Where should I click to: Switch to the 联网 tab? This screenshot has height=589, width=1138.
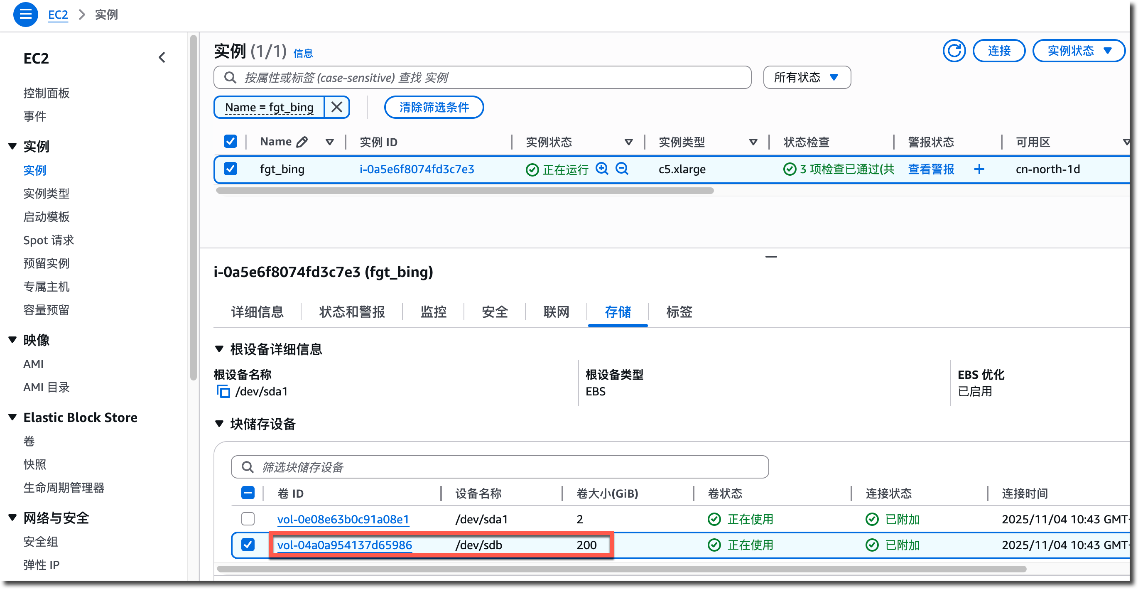pos(556,312)
